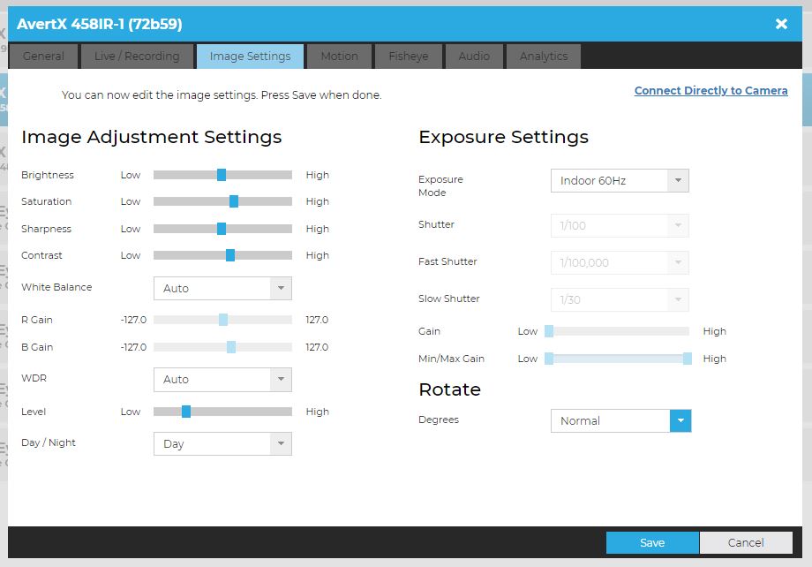The image size is (812, 567).
Task: Click the dialog title 'AvertX 458IR-1 (72b59)'
Action: click(100, 24)
